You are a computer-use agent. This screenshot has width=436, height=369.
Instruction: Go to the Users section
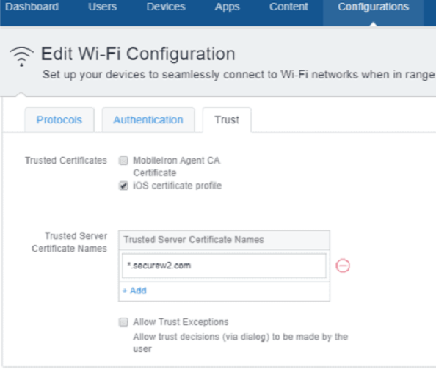[102, 7]
